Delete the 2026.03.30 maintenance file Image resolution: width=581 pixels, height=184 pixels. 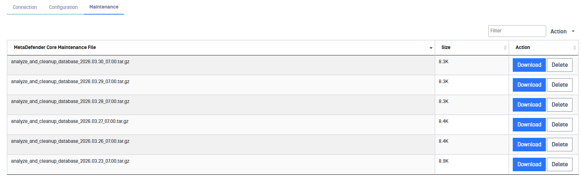point(559,65)
